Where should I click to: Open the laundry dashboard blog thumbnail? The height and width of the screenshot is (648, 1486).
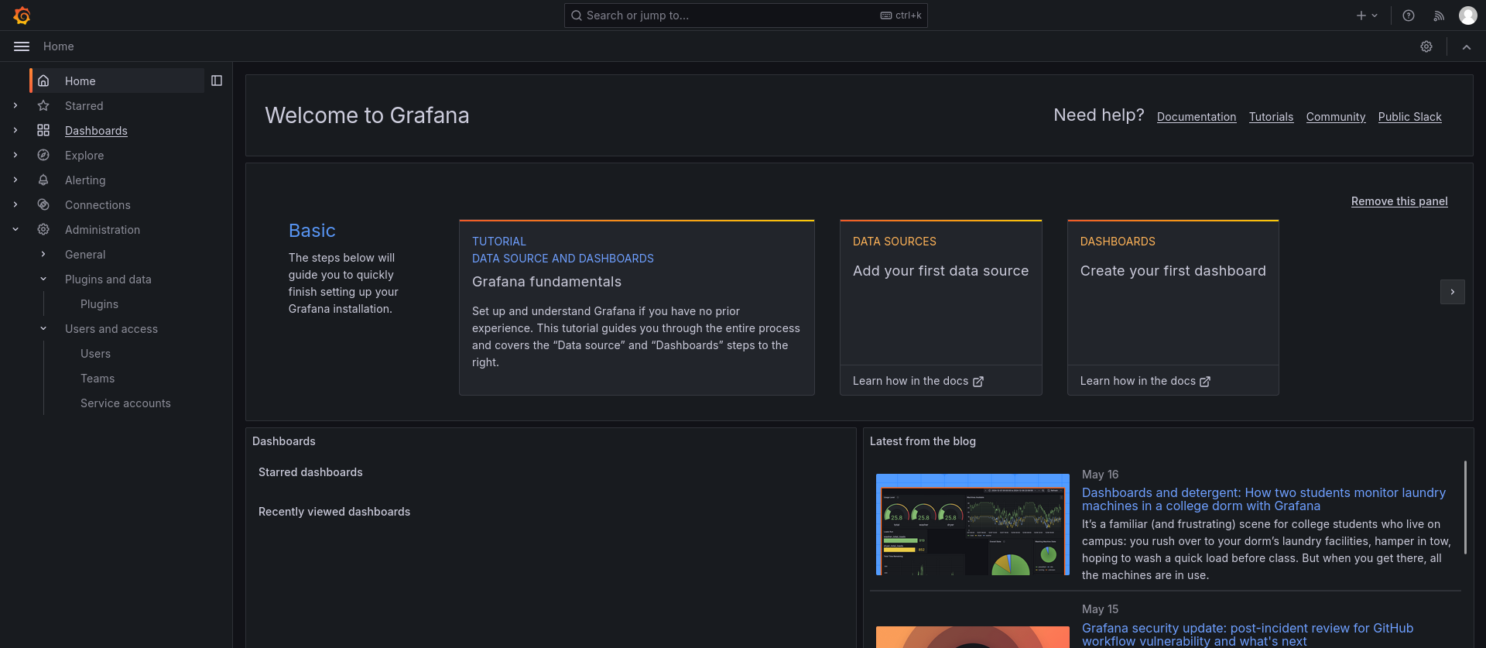[x=972, y=524]
